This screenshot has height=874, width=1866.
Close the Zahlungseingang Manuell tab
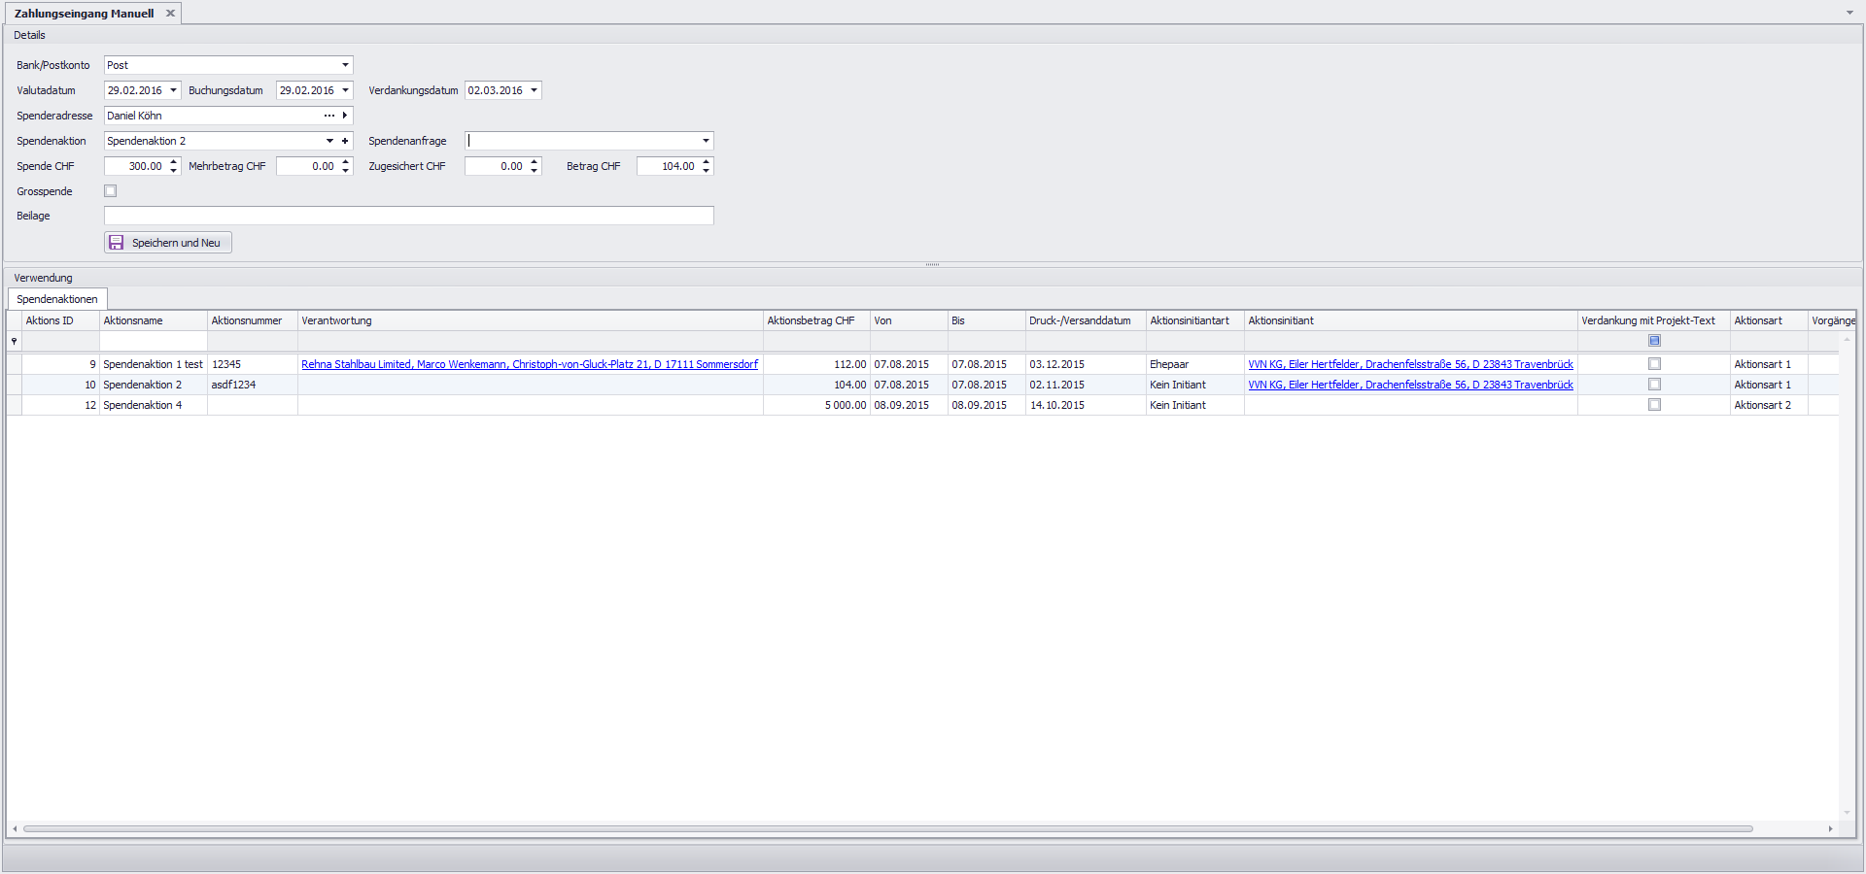point(170,14)
